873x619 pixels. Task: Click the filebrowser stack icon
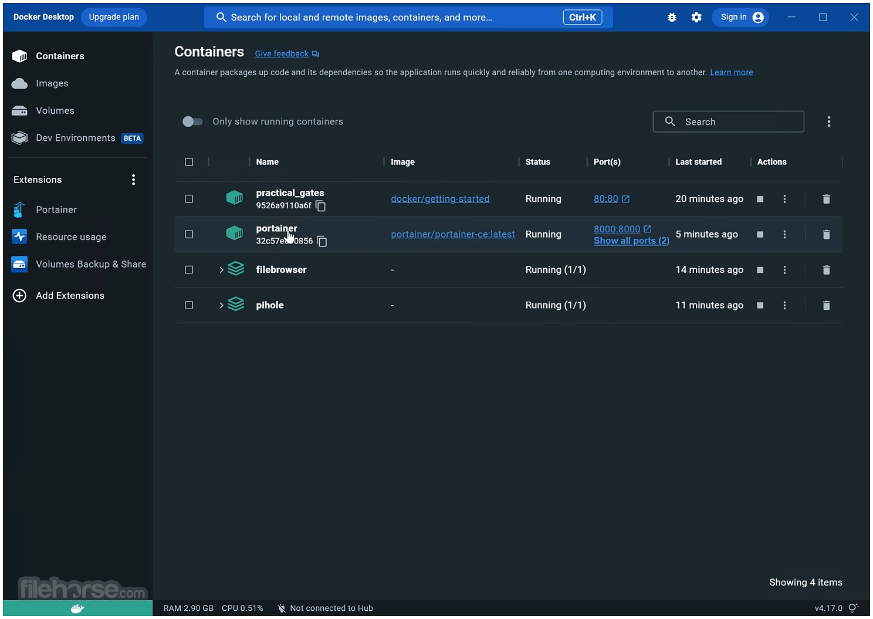[x=236, y=269]
